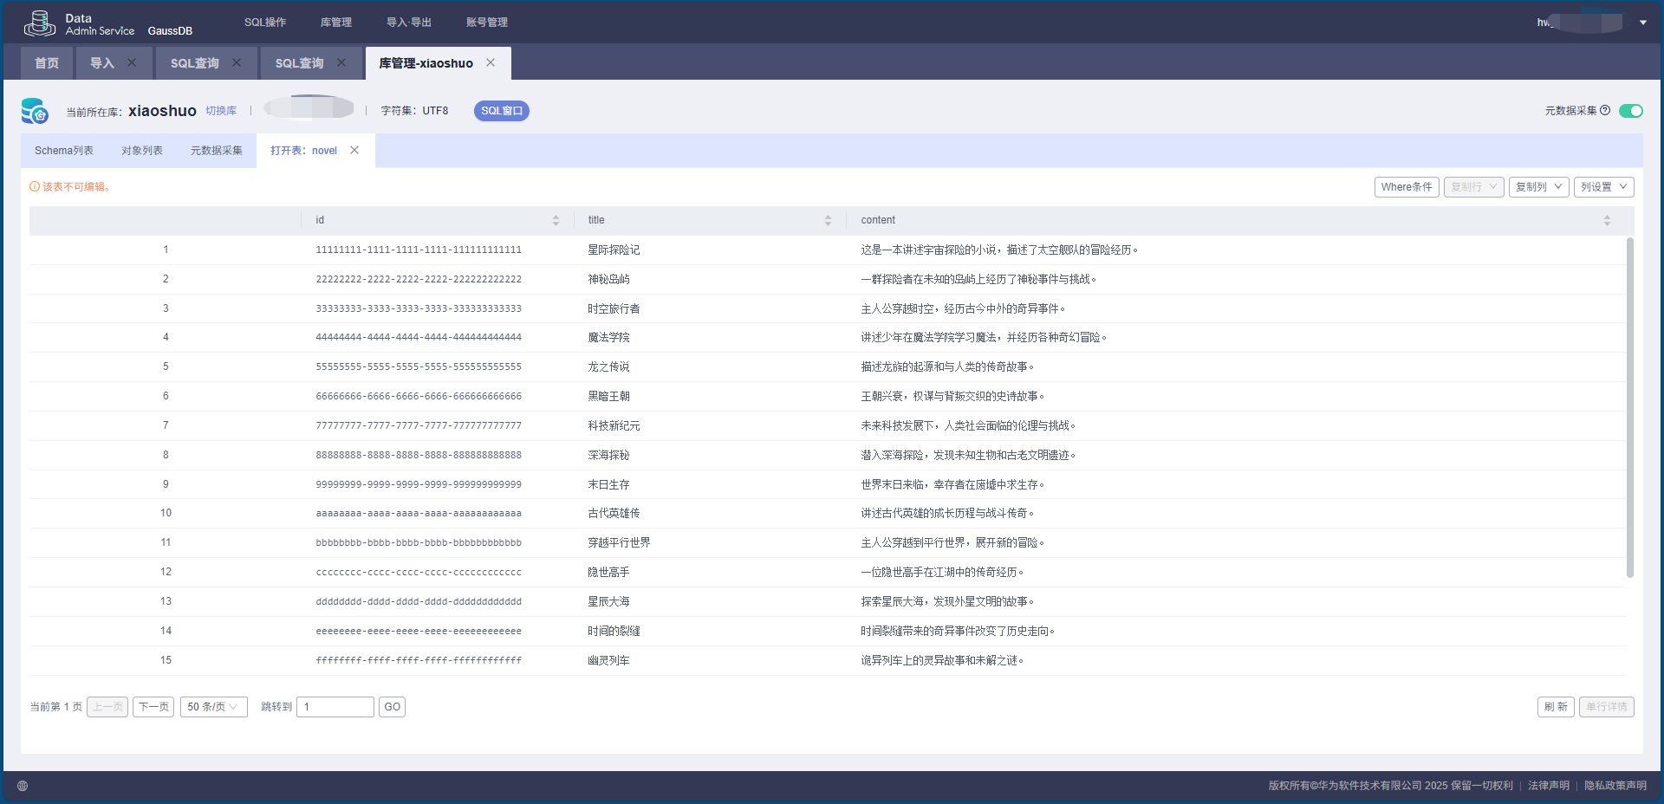Screen dimensions: 1664x804
Task: Click the xiaoshuo database icon
Action: tap(35, 111)
